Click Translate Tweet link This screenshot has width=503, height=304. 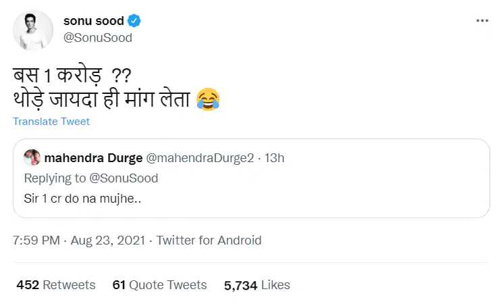[x=51, y=122]
